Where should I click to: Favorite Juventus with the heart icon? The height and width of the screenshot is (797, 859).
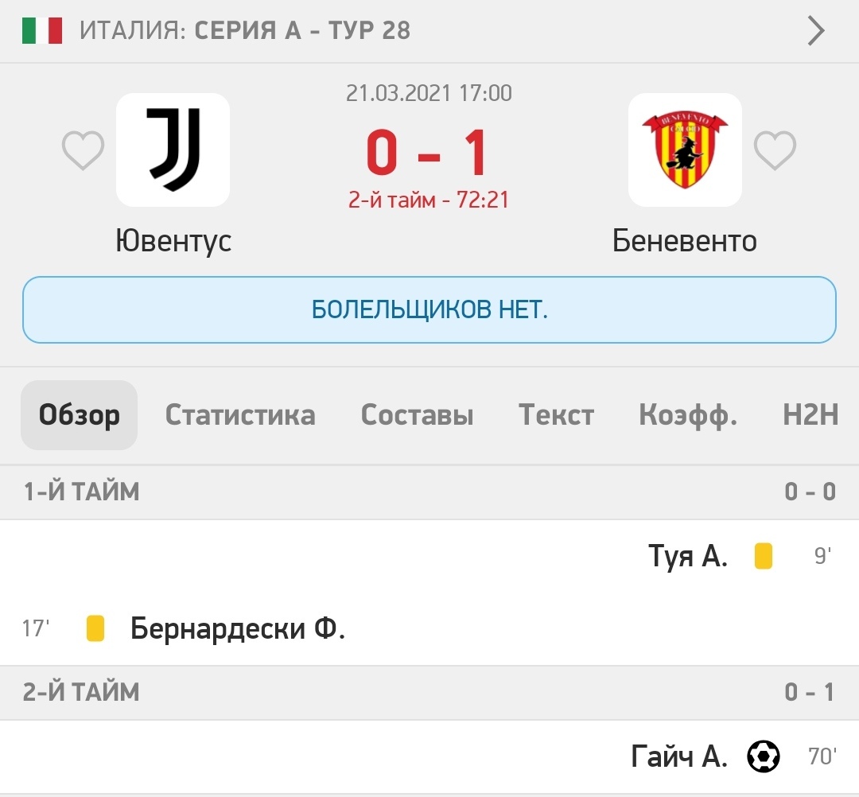click(x=83, y=150)
